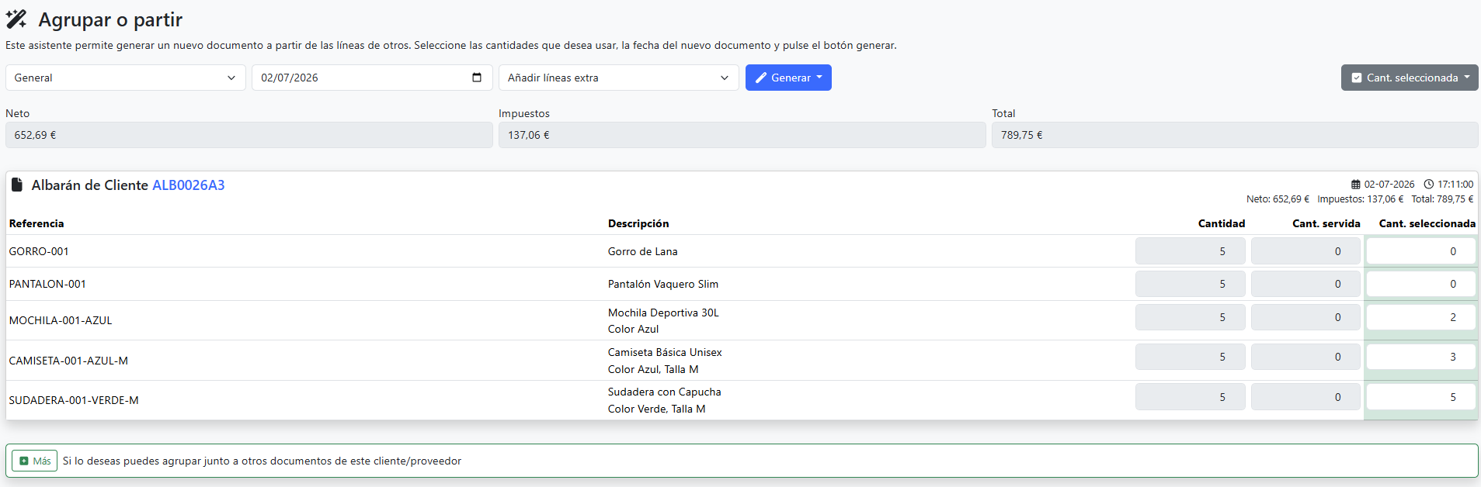Edit selected quantity for GORRO-001

(1420, 251)
